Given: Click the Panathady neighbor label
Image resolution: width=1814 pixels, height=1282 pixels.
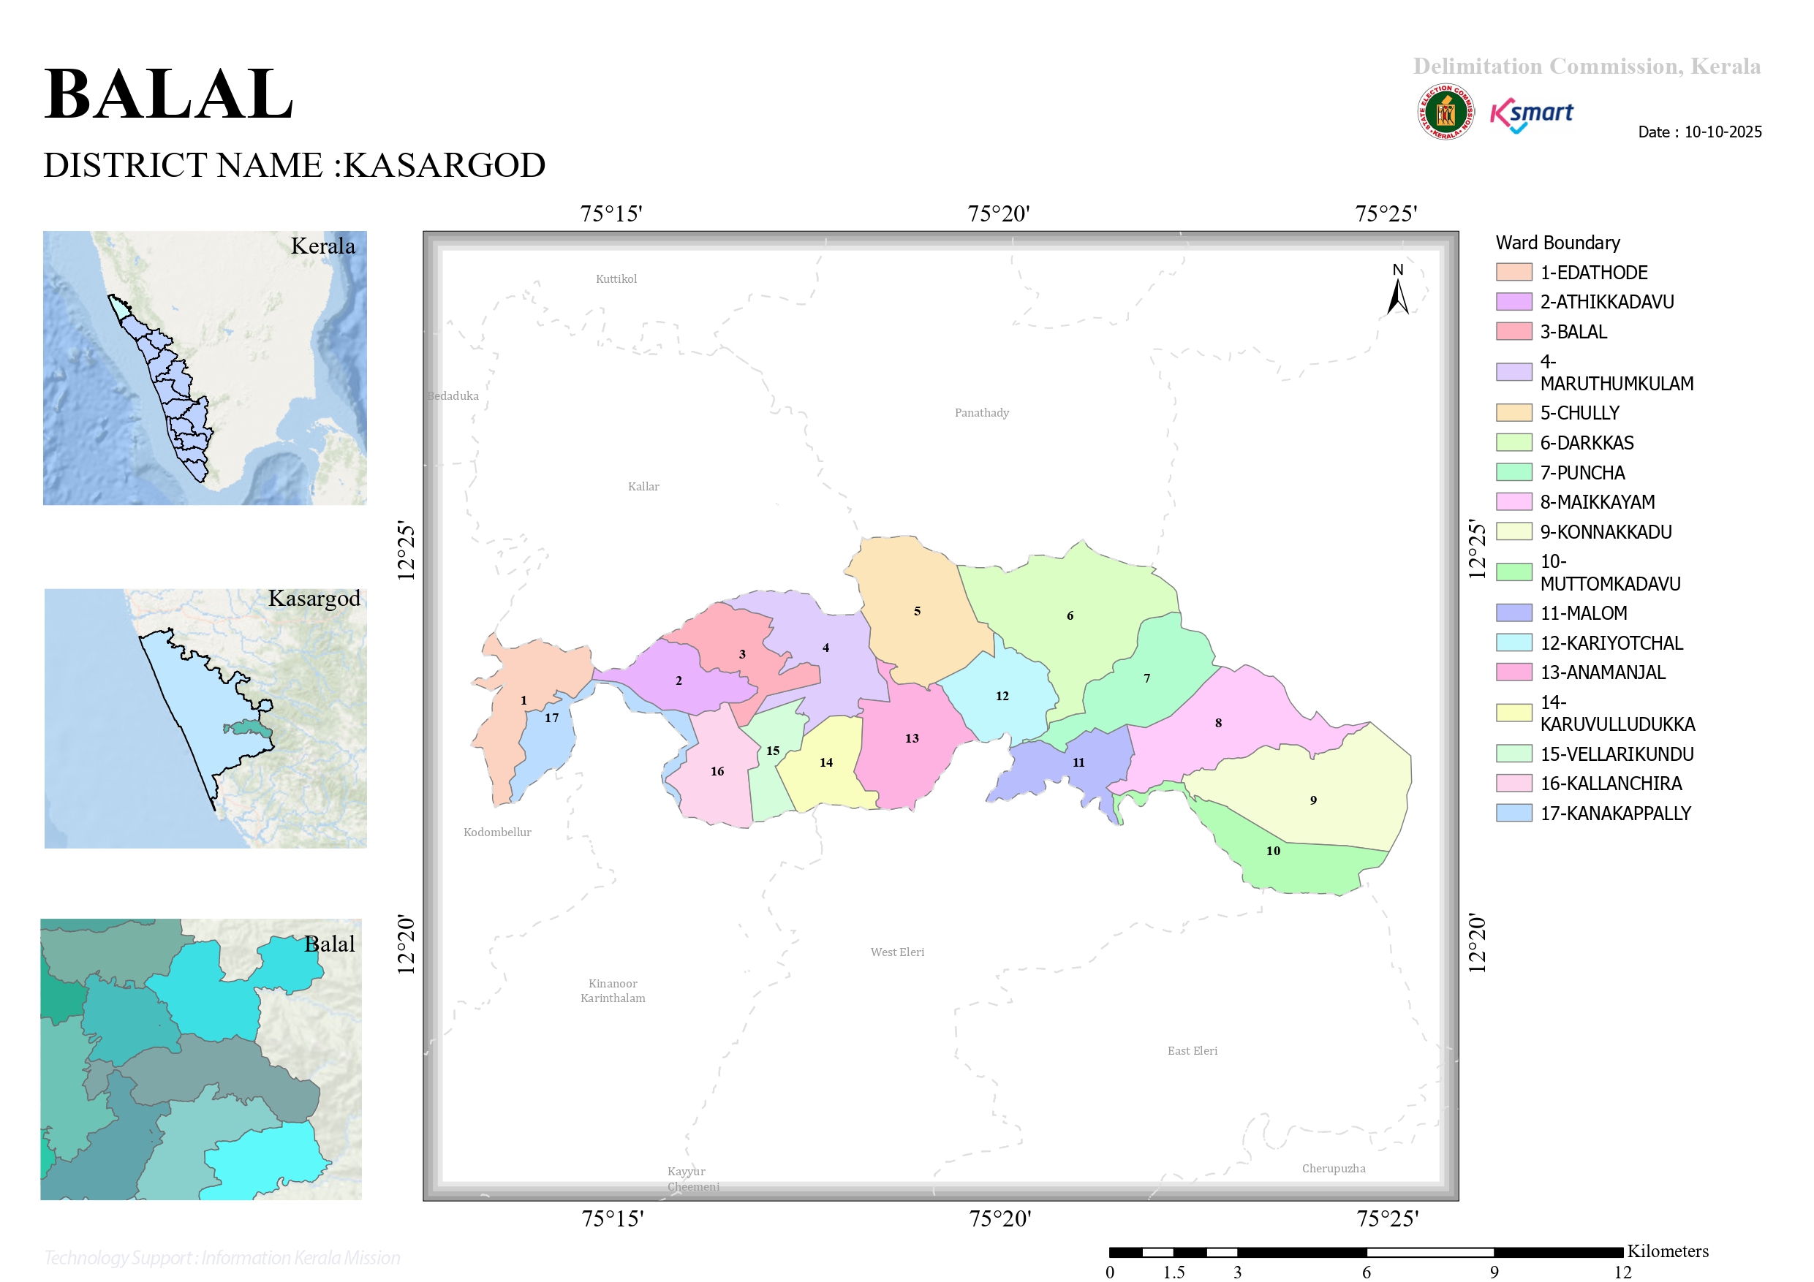Looking at the screenshot, I should (x=981, y=412).
